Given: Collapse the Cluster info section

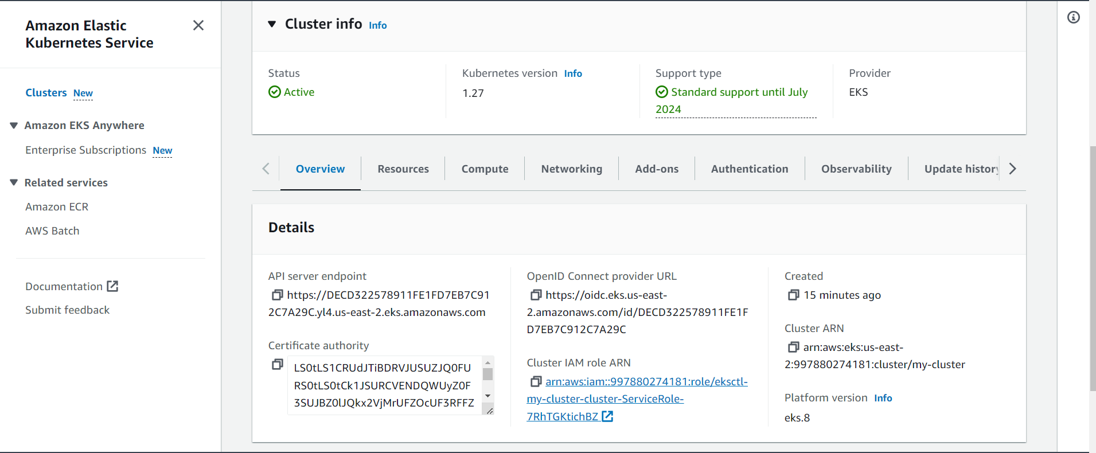Looking at the screenshot, I should (x=272, y=24).
